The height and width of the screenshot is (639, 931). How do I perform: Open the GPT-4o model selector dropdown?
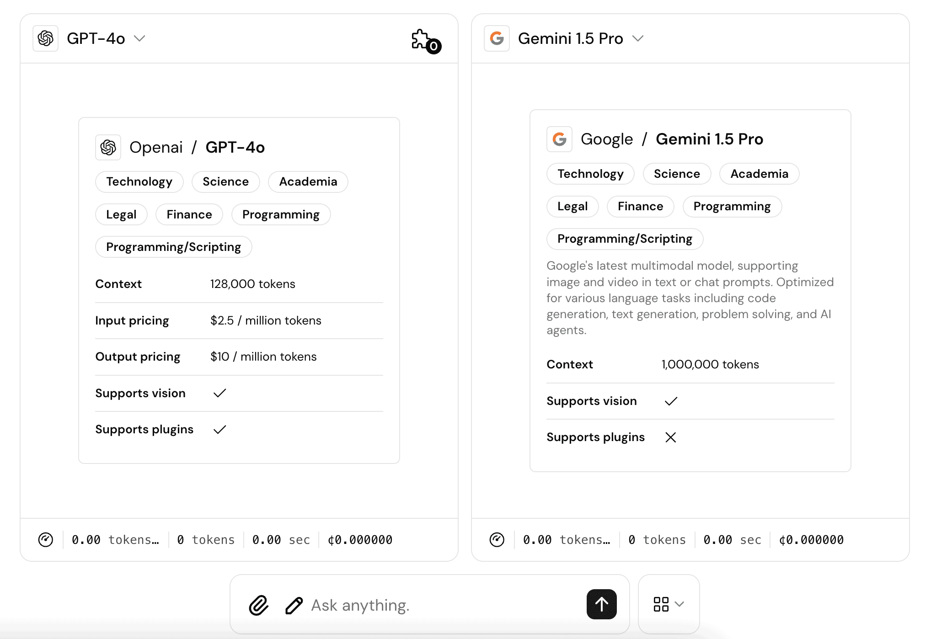(x=139, y=38)
